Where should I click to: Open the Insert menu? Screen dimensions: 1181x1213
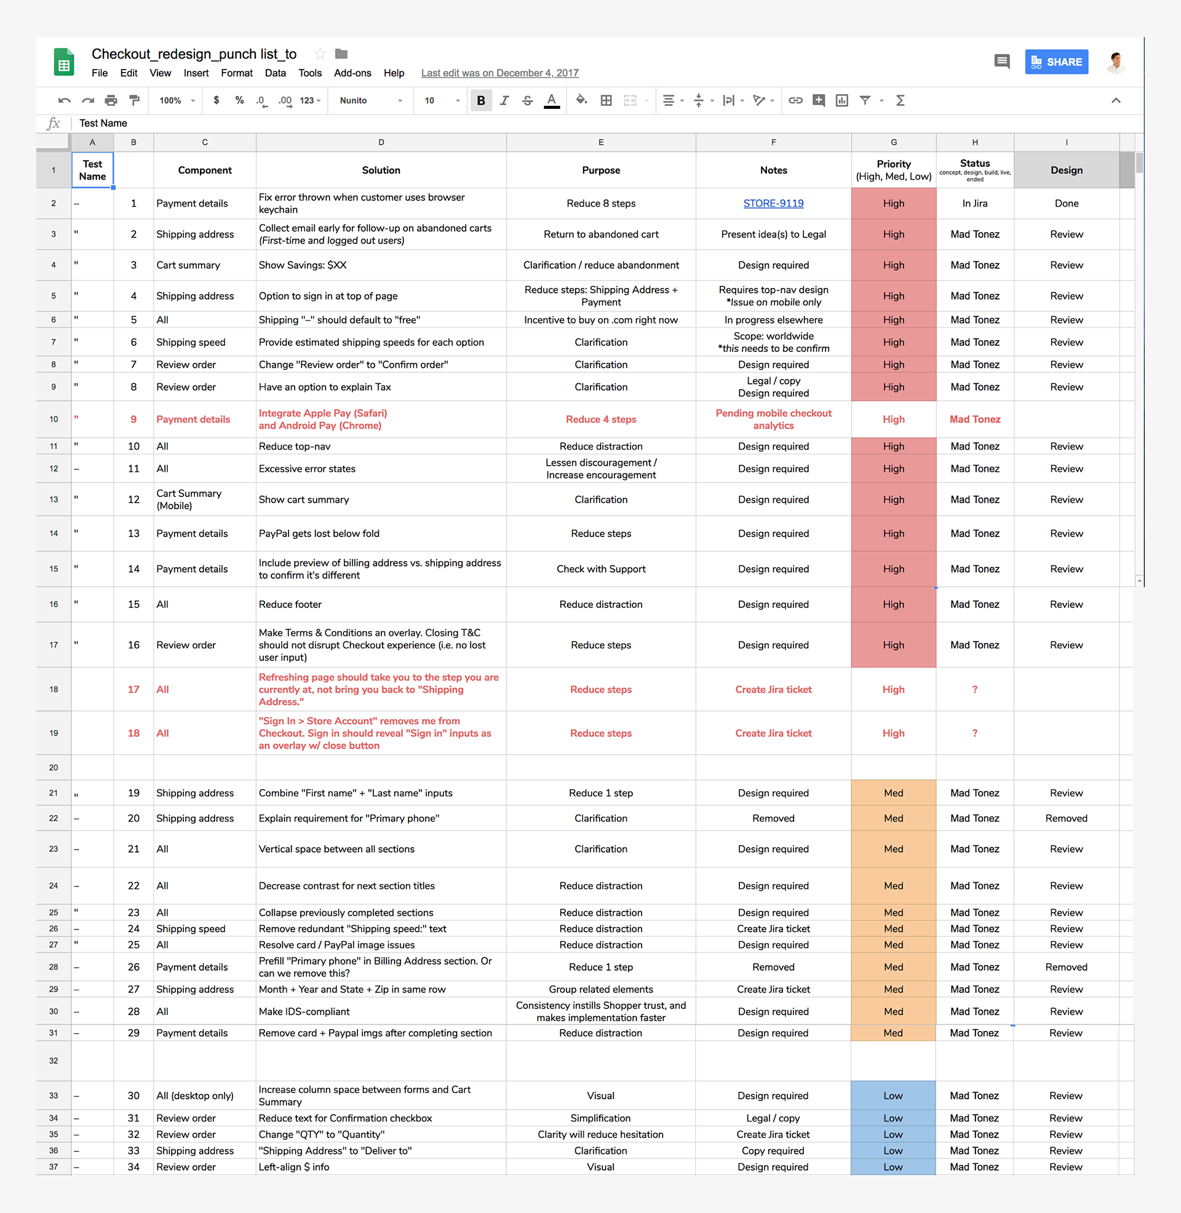196,73
